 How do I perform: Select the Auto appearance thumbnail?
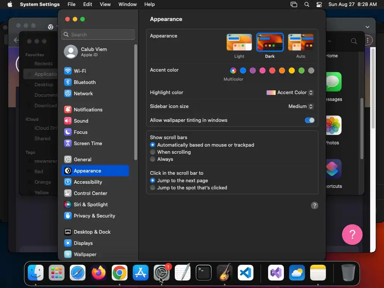[x=301, y=42]
